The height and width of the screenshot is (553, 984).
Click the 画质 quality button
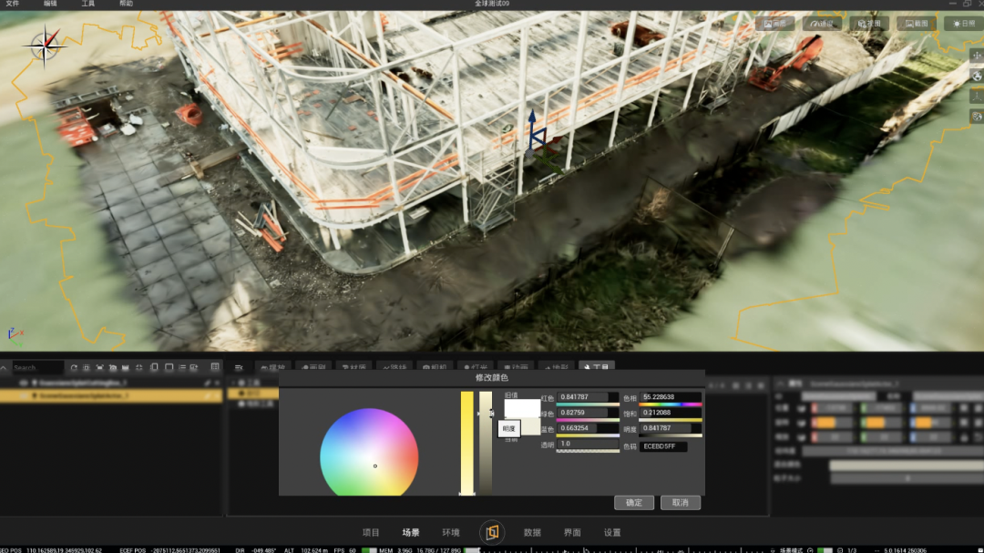[775, 24]
